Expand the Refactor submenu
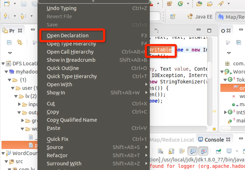Viewport: 245px width, 170px height. coord(94,155)
